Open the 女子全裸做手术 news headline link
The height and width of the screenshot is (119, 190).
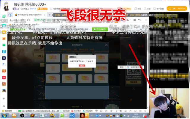pos(40,111)
